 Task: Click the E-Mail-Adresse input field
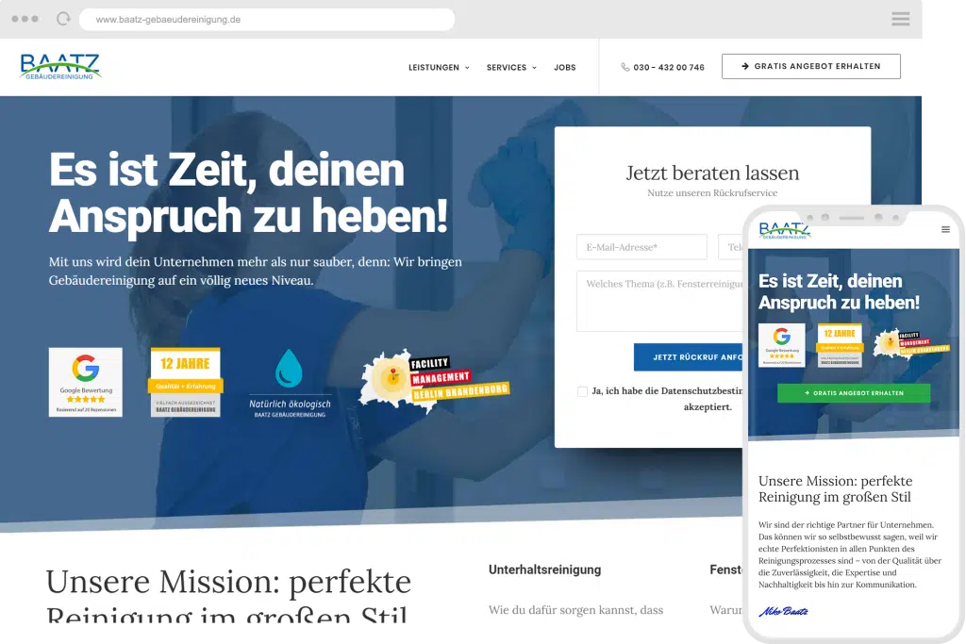[641, 246]
